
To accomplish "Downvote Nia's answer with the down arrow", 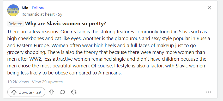I will tap(51, 92).
